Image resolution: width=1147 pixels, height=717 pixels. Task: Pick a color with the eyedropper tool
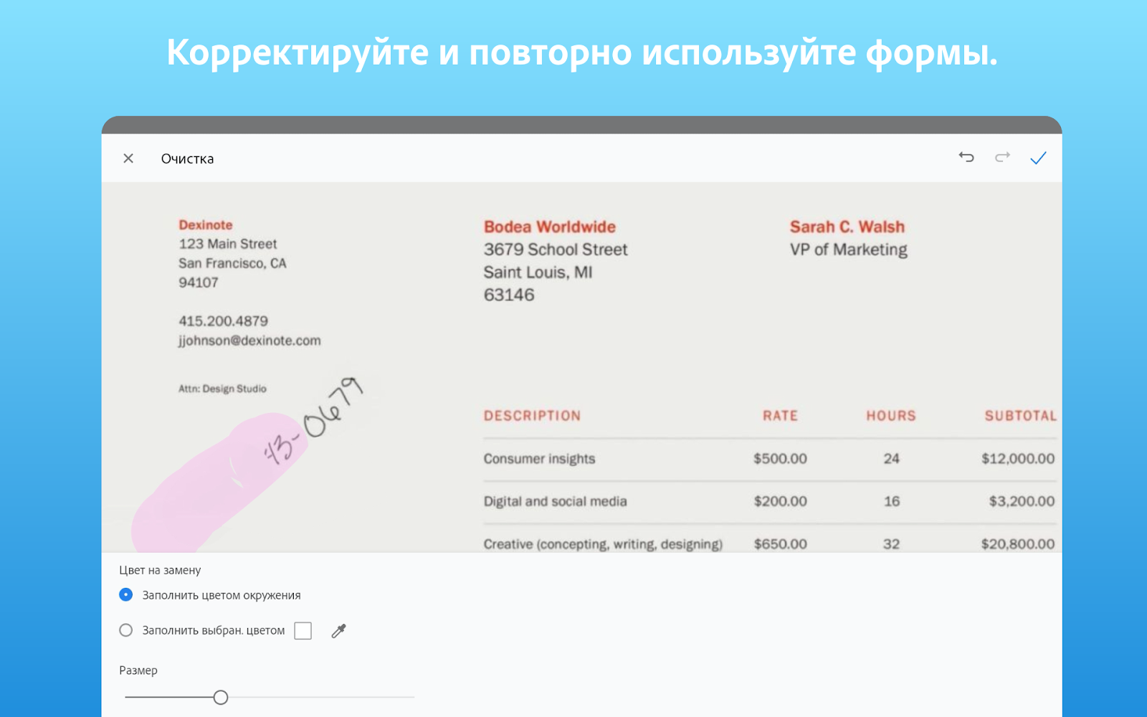tap(338, 630)
